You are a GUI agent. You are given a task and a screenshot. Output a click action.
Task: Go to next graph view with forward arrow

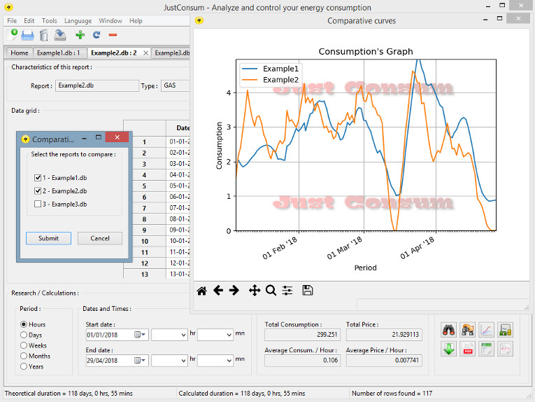tap(234, 291)
